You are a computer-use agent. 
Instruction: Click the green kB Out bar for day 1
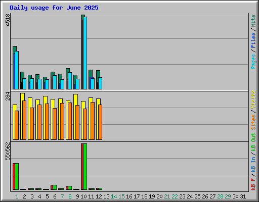17,176
